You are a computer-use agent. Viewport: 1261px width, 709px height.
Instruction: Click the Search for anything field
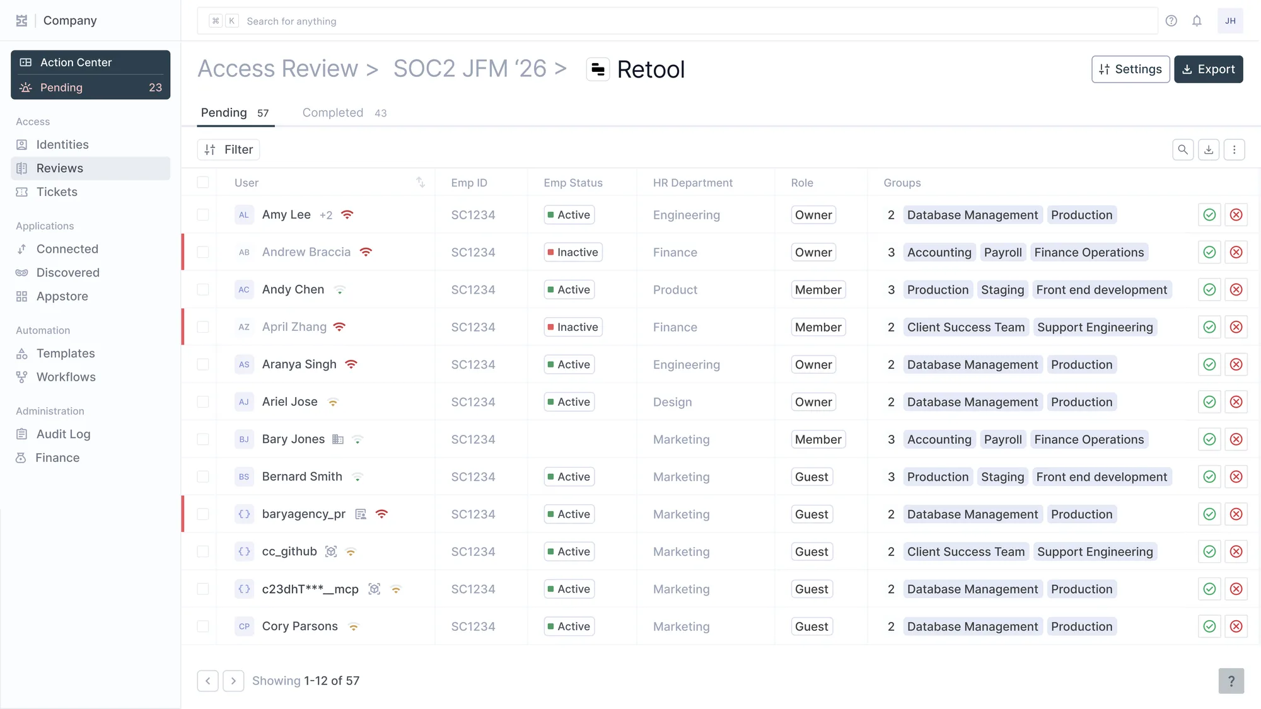tap(677, 21)
